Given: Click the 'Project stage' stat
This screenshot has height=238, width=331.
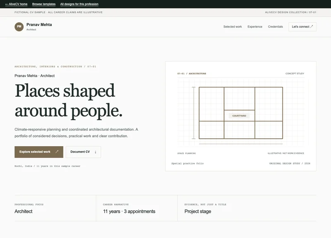Looking at the screenshot, I should click(198, 212).
